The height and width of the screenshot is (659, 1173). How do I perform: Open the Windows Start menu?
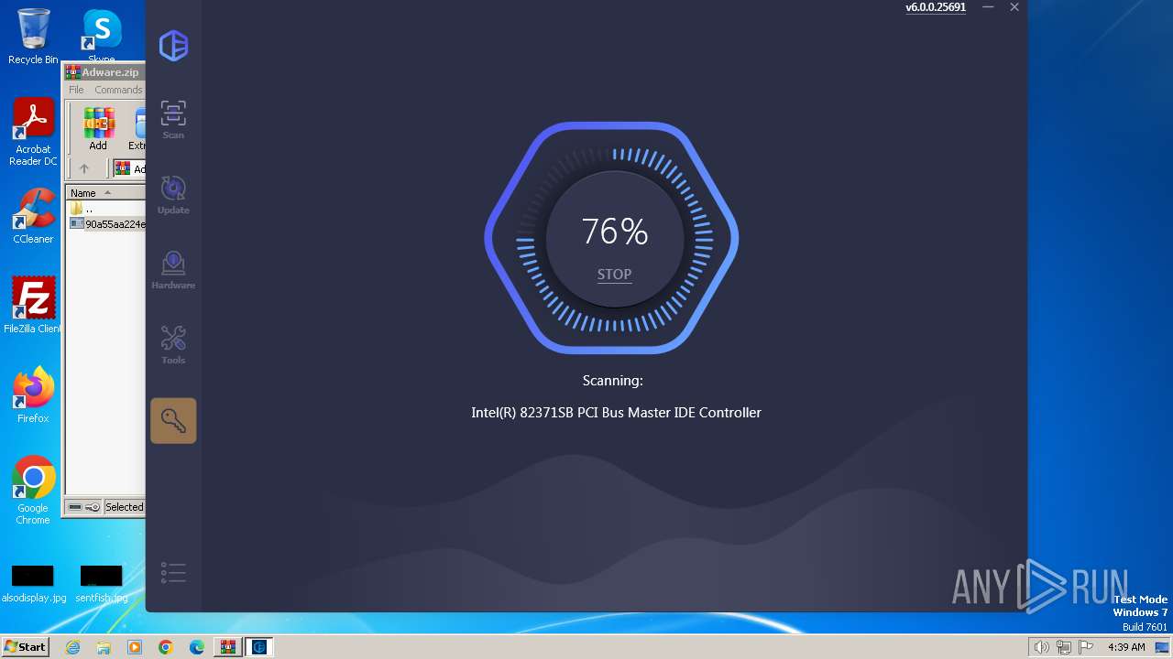(x=25, y=646)
